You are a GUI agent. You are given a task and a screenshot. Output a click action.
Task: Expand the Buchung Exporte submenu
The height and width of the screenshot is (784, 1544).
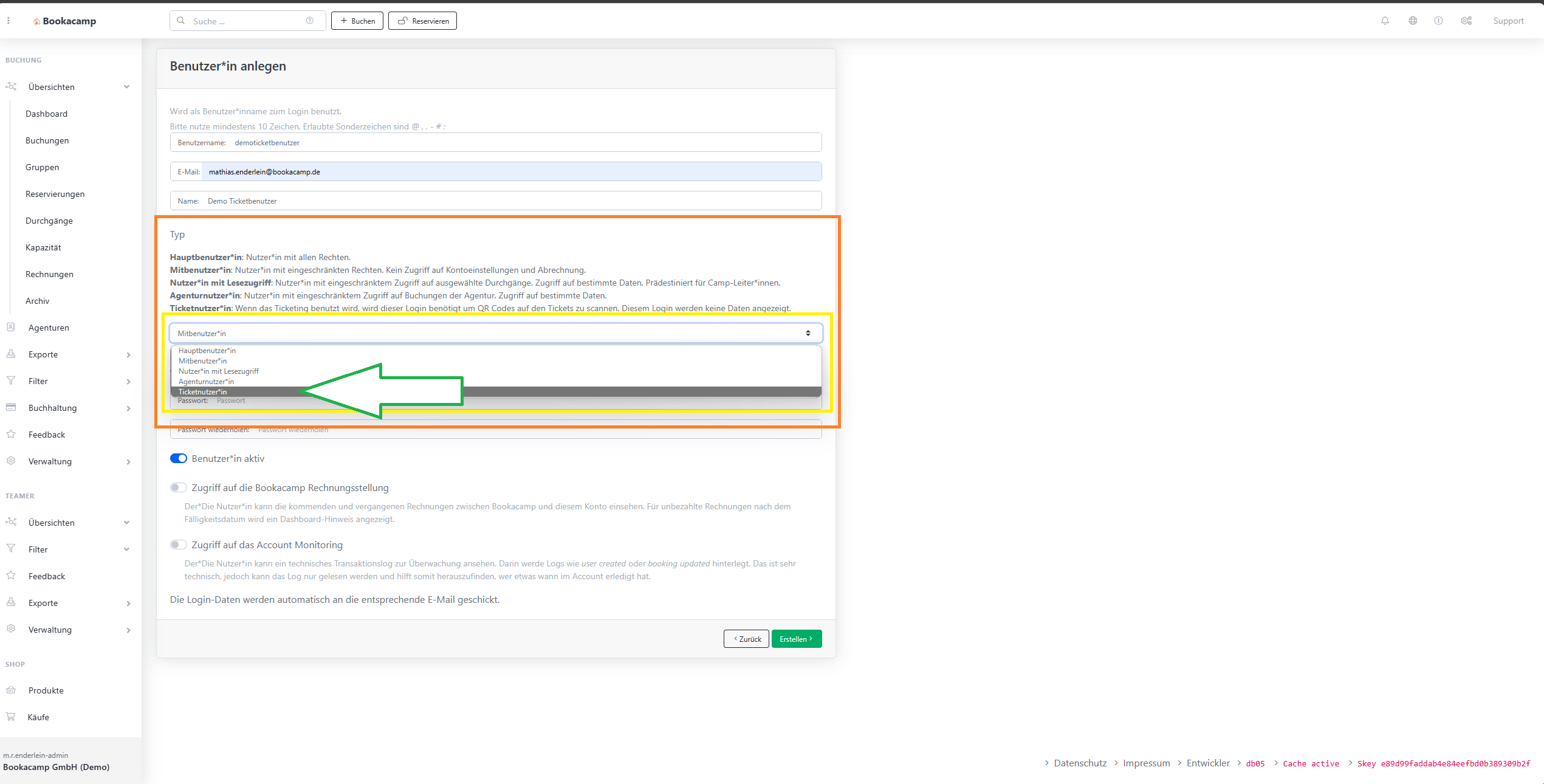point(128,355)
